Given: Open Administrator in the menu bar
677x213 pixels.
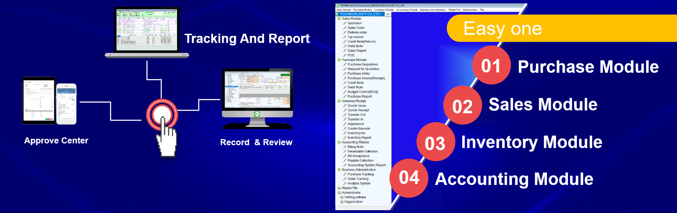Looking at the screenshot, I should click(470, 10).
